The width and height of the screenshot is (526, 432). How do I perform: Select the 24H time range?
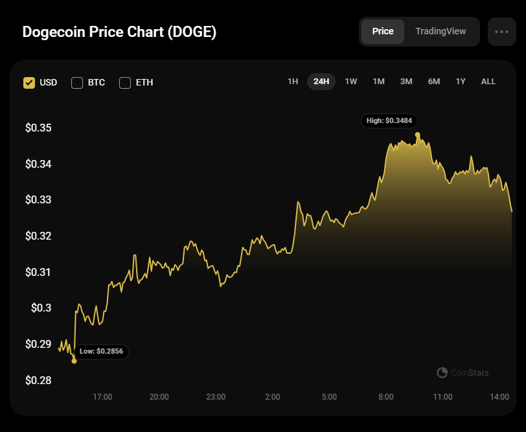coord(321,82)
